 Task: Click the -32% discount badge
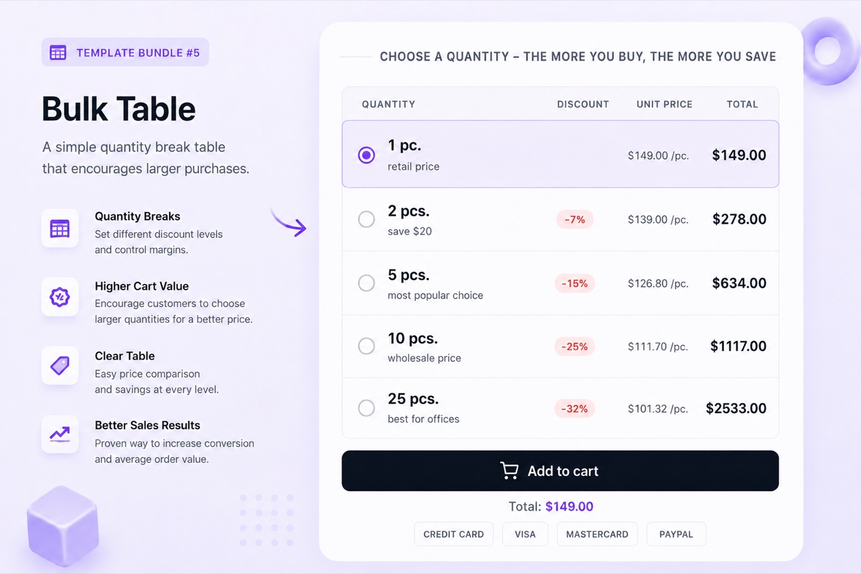(574, 409)
